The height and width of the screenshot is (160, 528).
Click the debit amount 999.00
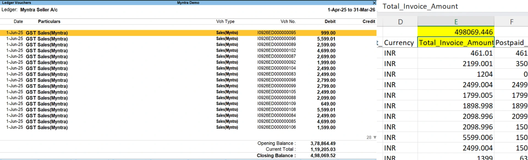tap(328, 33)
